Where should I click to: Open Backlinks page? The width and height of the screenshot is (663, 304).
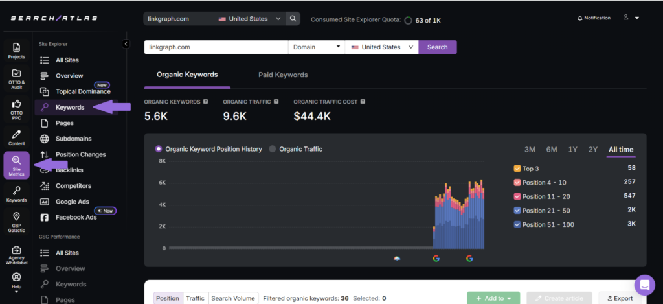pyautogui.click(x=69, y=170)
